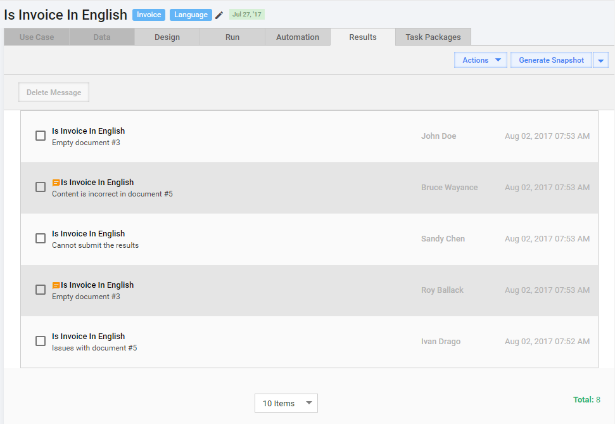
Task: Click sender name John Doe
Action: 438,136
